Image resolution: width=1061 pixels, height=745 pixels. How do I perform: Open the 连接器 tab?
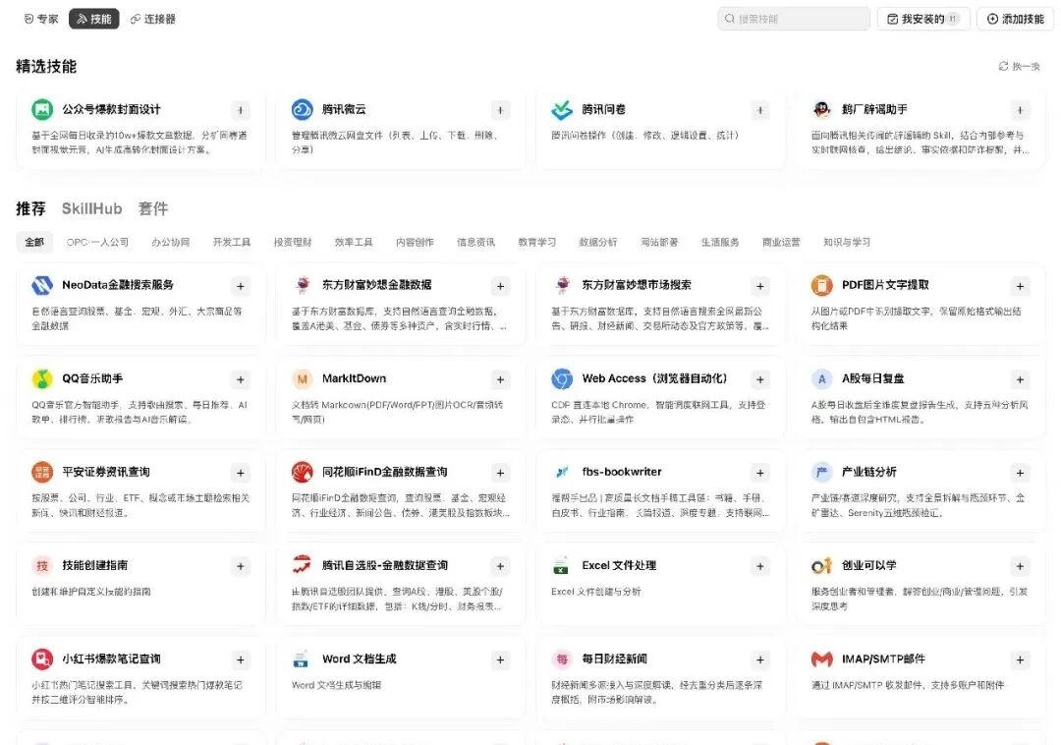coord(153,19)
